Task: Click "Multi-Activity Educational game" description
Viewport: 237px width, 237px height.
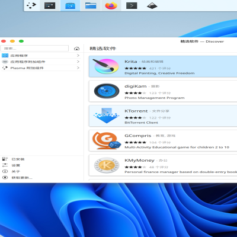Action: [177, 148]
